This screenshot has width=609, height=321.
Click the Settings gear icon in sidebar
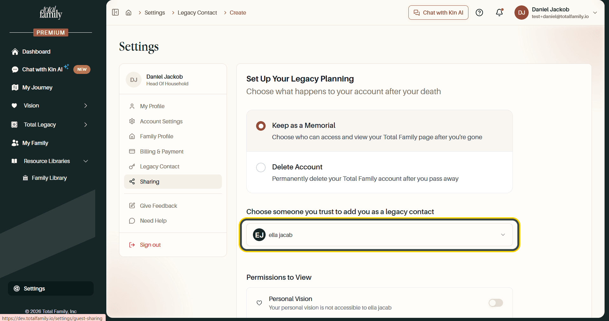[17, 289]
